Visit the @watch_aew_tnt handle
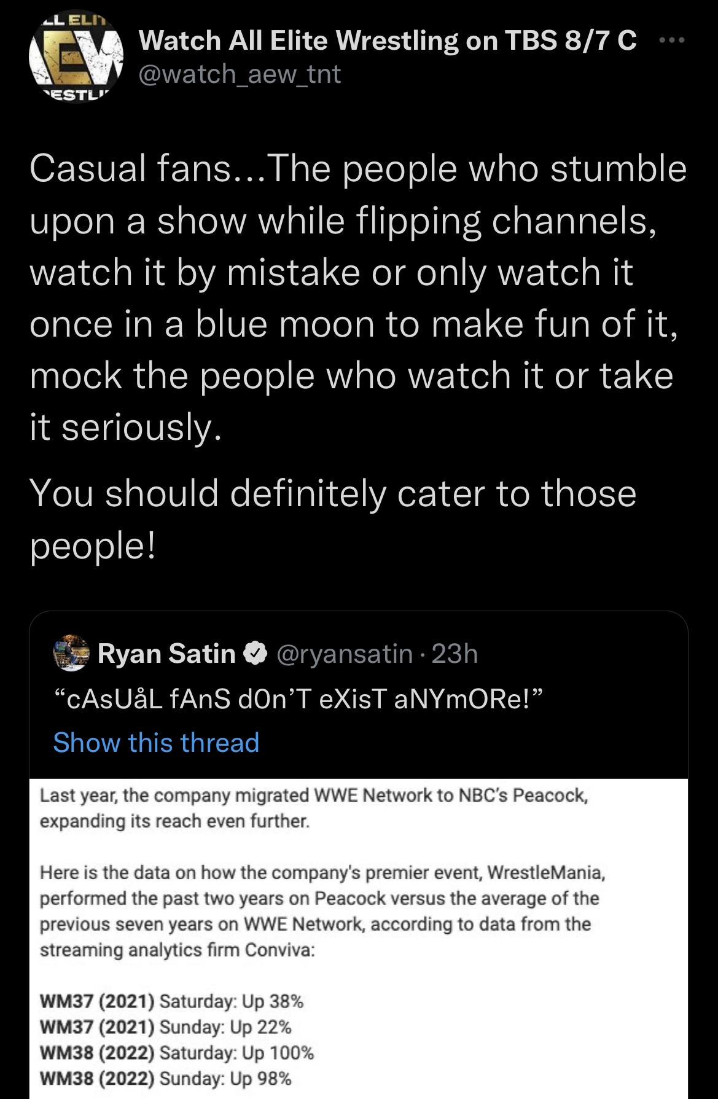Viewport: 718px width, 1099px height. click(x=240, y=74)
